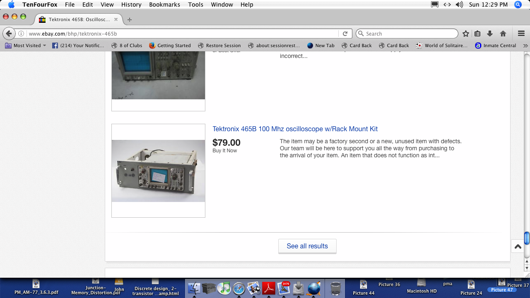The image size is (530, 298).
Task: Open TenFourFox globe icon in Dock
Action: 314,288
